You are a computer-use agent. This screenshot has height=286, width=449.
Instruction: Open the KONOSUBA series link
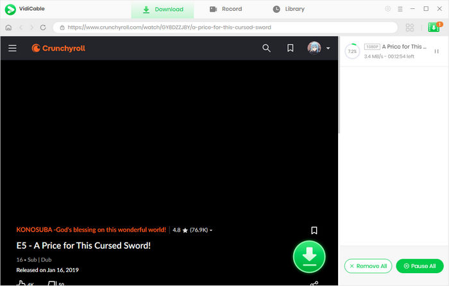tap(91, 230)
